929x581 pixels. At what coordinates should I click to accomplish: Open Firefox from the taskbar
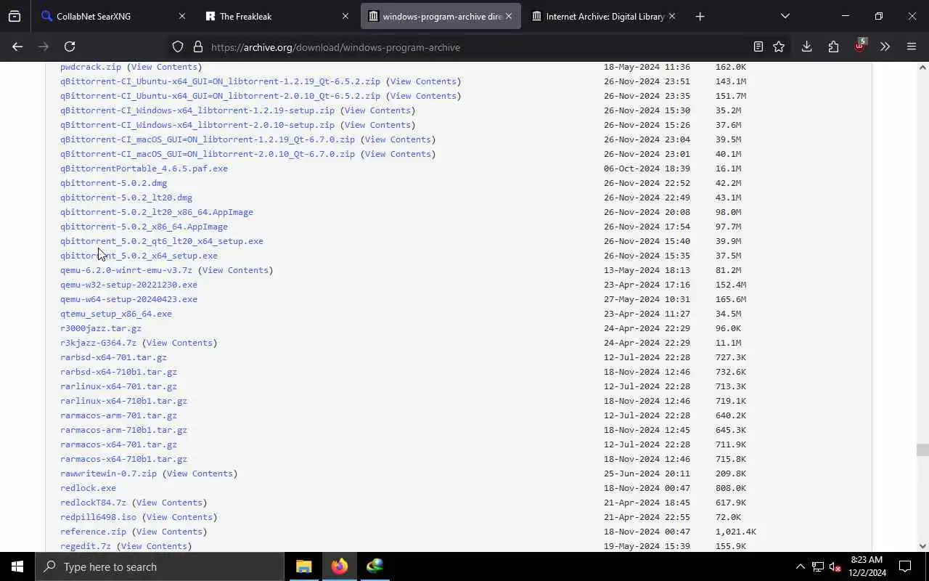[339, 566]
